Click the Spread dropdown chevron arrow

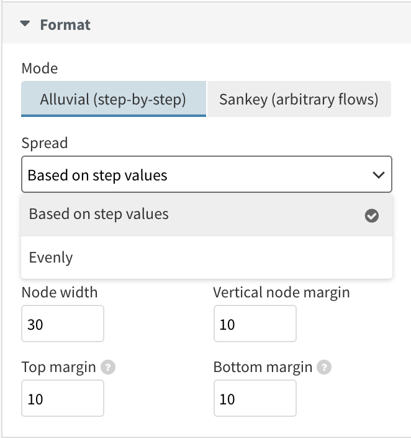(378, 175)
